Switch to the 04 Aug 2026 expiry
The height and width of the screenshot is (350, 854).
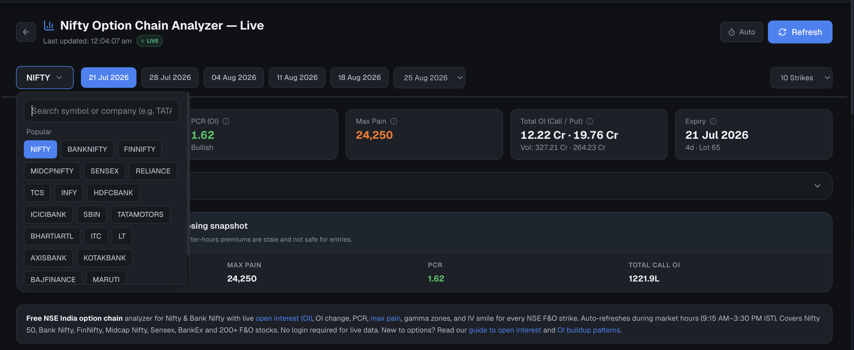[x=234, y=78]
